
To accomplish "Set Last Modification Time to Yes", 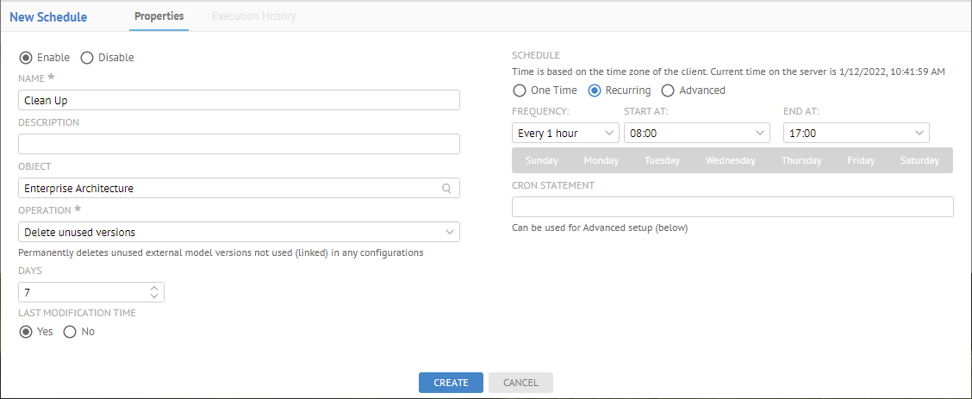I will (x=26, y=332).
